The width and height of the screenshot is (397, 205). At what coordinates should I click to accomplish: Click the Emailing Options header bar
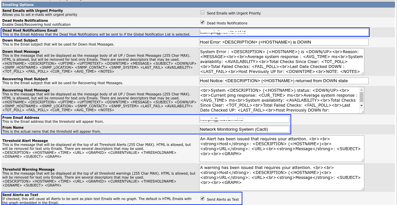(x=132, y=4)
